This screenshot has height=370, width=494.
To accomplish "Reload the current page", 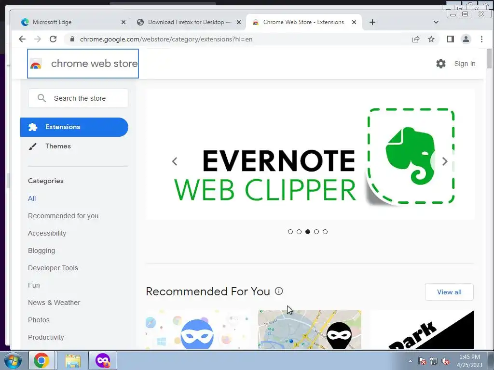I will [53, 39].
